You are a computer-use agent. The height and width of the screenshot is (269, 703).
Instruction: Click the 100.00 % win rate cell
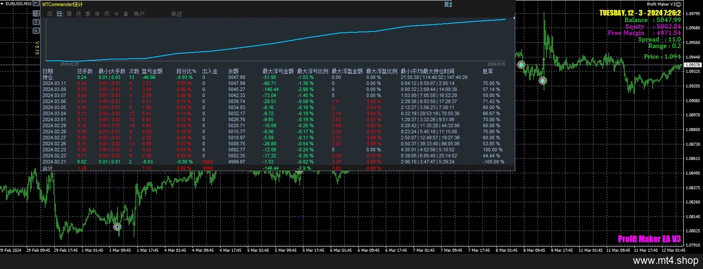click(x=492, y=150)
